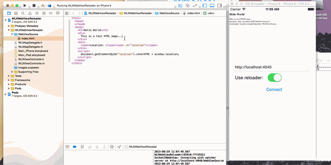Open the Issue navigator warning icon
Viewport: 331px width, 165px height.
(30, 13)
